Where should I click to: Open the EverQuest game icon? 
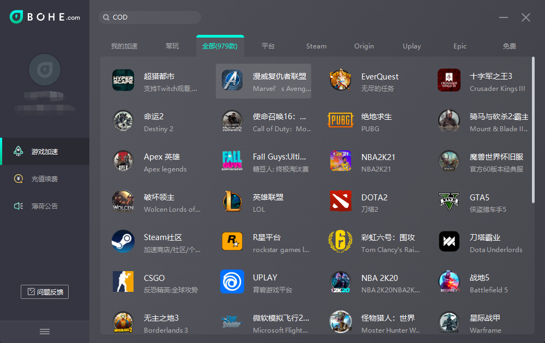(x=340, y=80)
